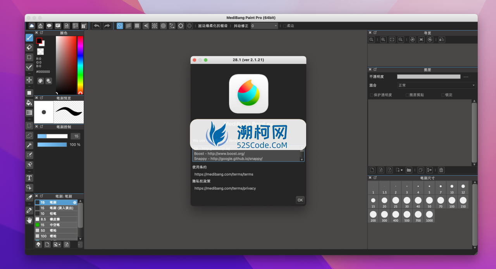Select the foreground black color swatch
Image resolution: width=496 pixels, height=269 pixels.
point(39,41)
